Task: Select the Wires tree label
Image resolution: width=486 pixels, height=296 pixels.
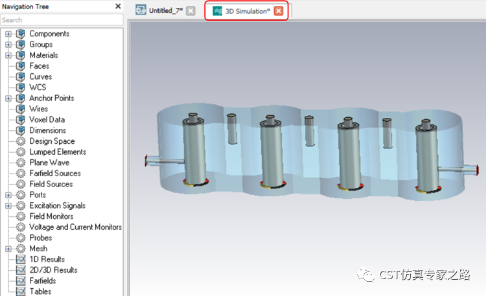Action: pyautogui.click(x=39, y=109)
